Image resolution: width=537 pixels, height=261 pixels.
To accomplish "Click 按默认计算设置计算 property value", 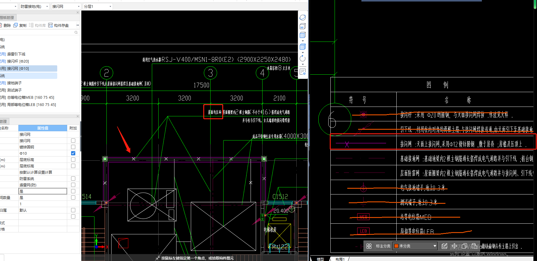I will [x=43, y=172].
